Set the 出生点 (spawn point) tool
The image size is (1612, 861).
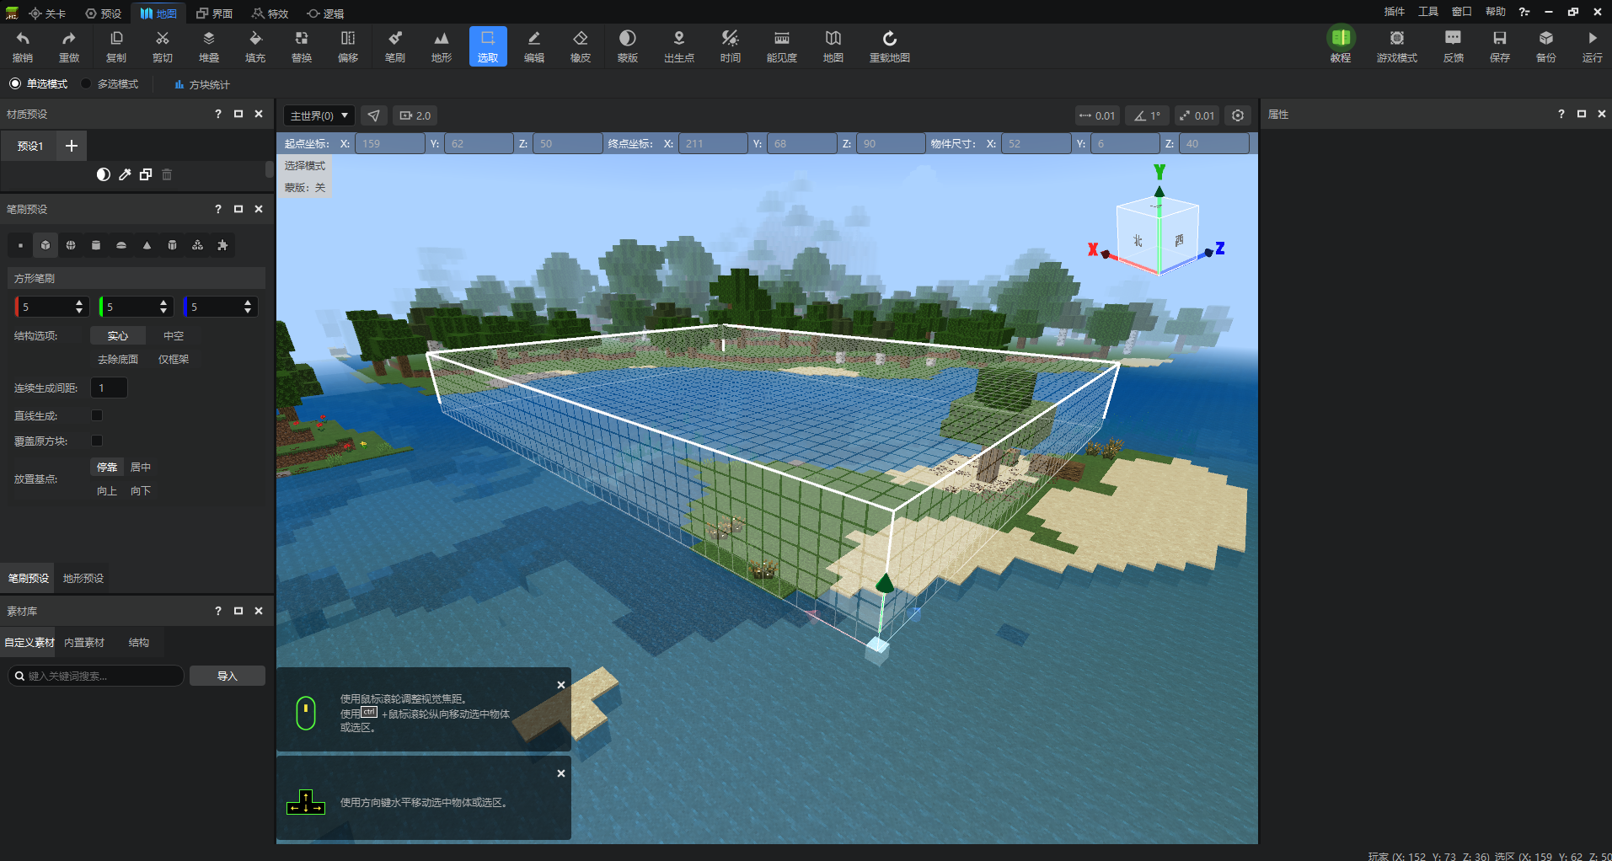click(679, 46)
